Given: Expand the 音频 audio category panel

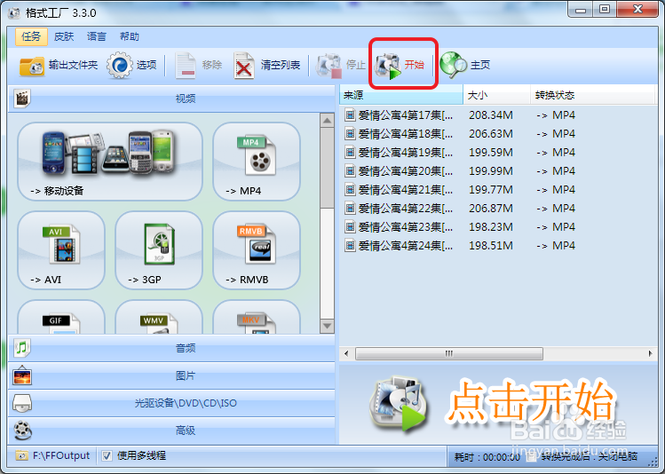Looking at the screenshot, I should click(x=171, y=348).
